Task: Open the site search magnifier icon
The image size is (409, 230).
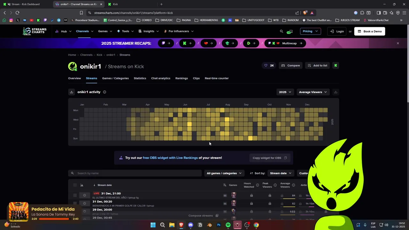Action: [x=282, y=31]
